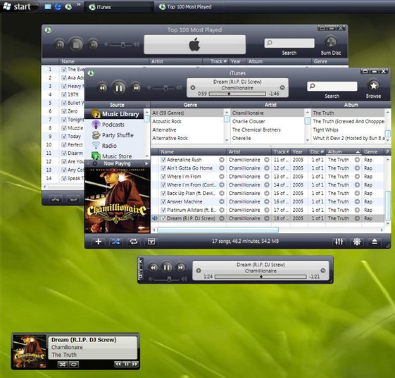This screenshot has height=378, width=395.
Task: Click fast-forward in the mini player
Action: point(180,267)
